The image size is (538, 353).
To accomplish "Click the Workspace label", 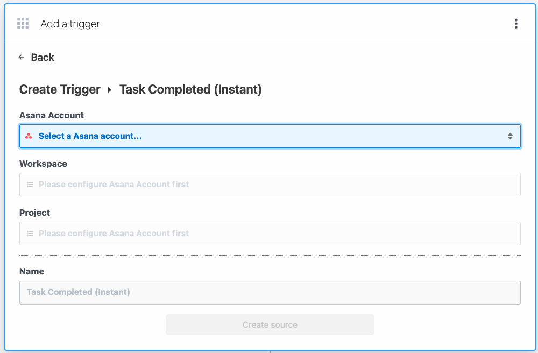I will (x=43, y=164).
